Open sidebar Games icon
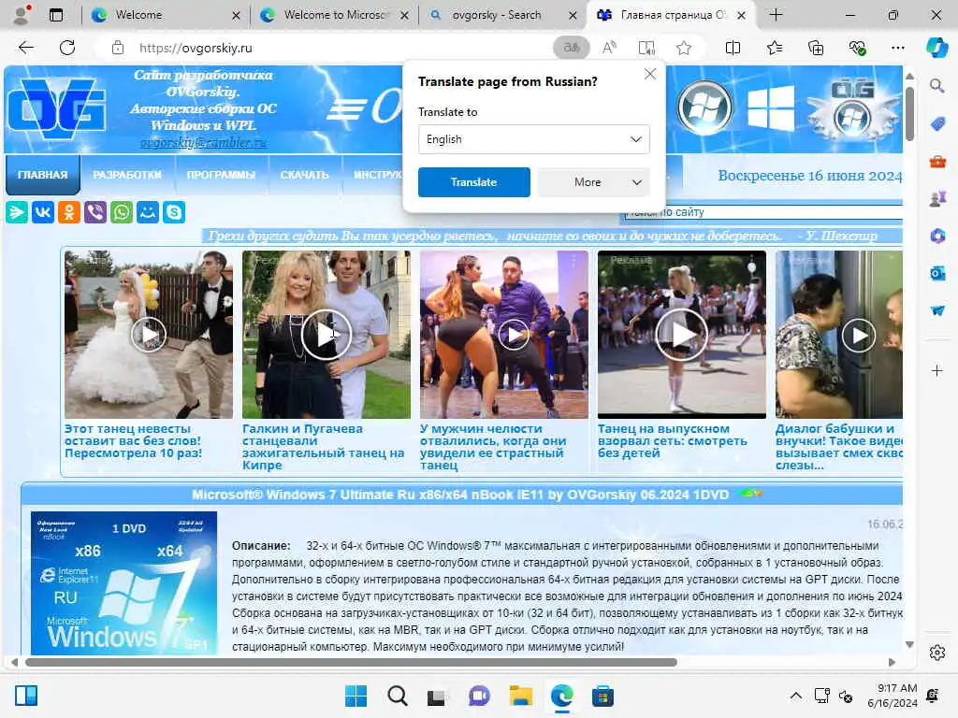Screen dimensions: 958x718 (x=937, y=198)
